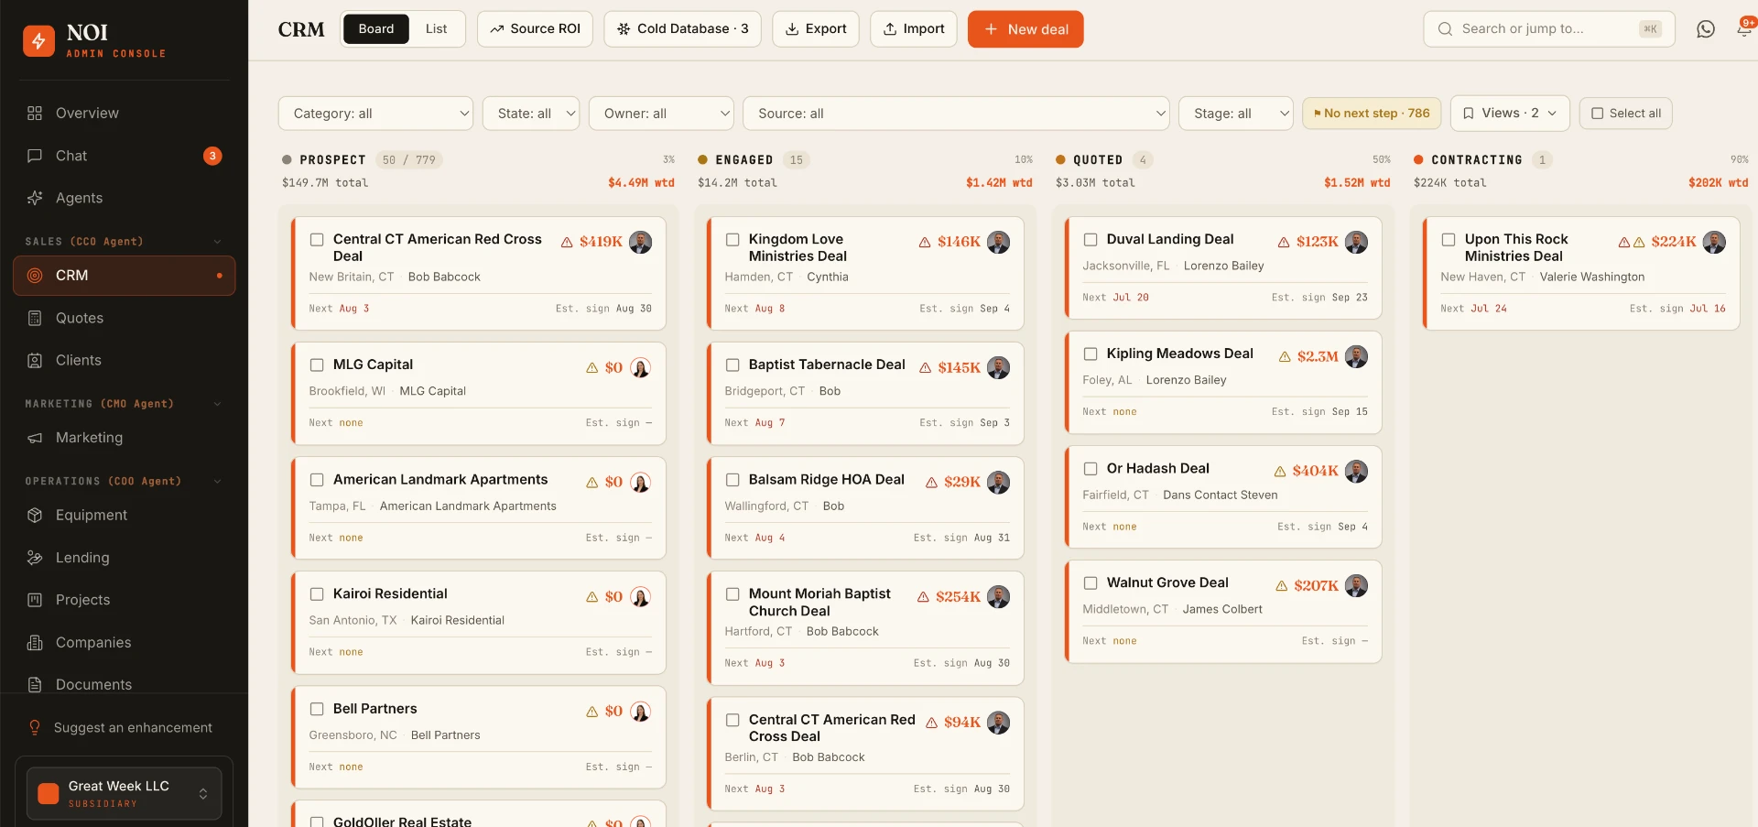The image size is (1758, 827).
Task: Click owner avatar on MLG Capital card
Action: click(x=640, y=367)
